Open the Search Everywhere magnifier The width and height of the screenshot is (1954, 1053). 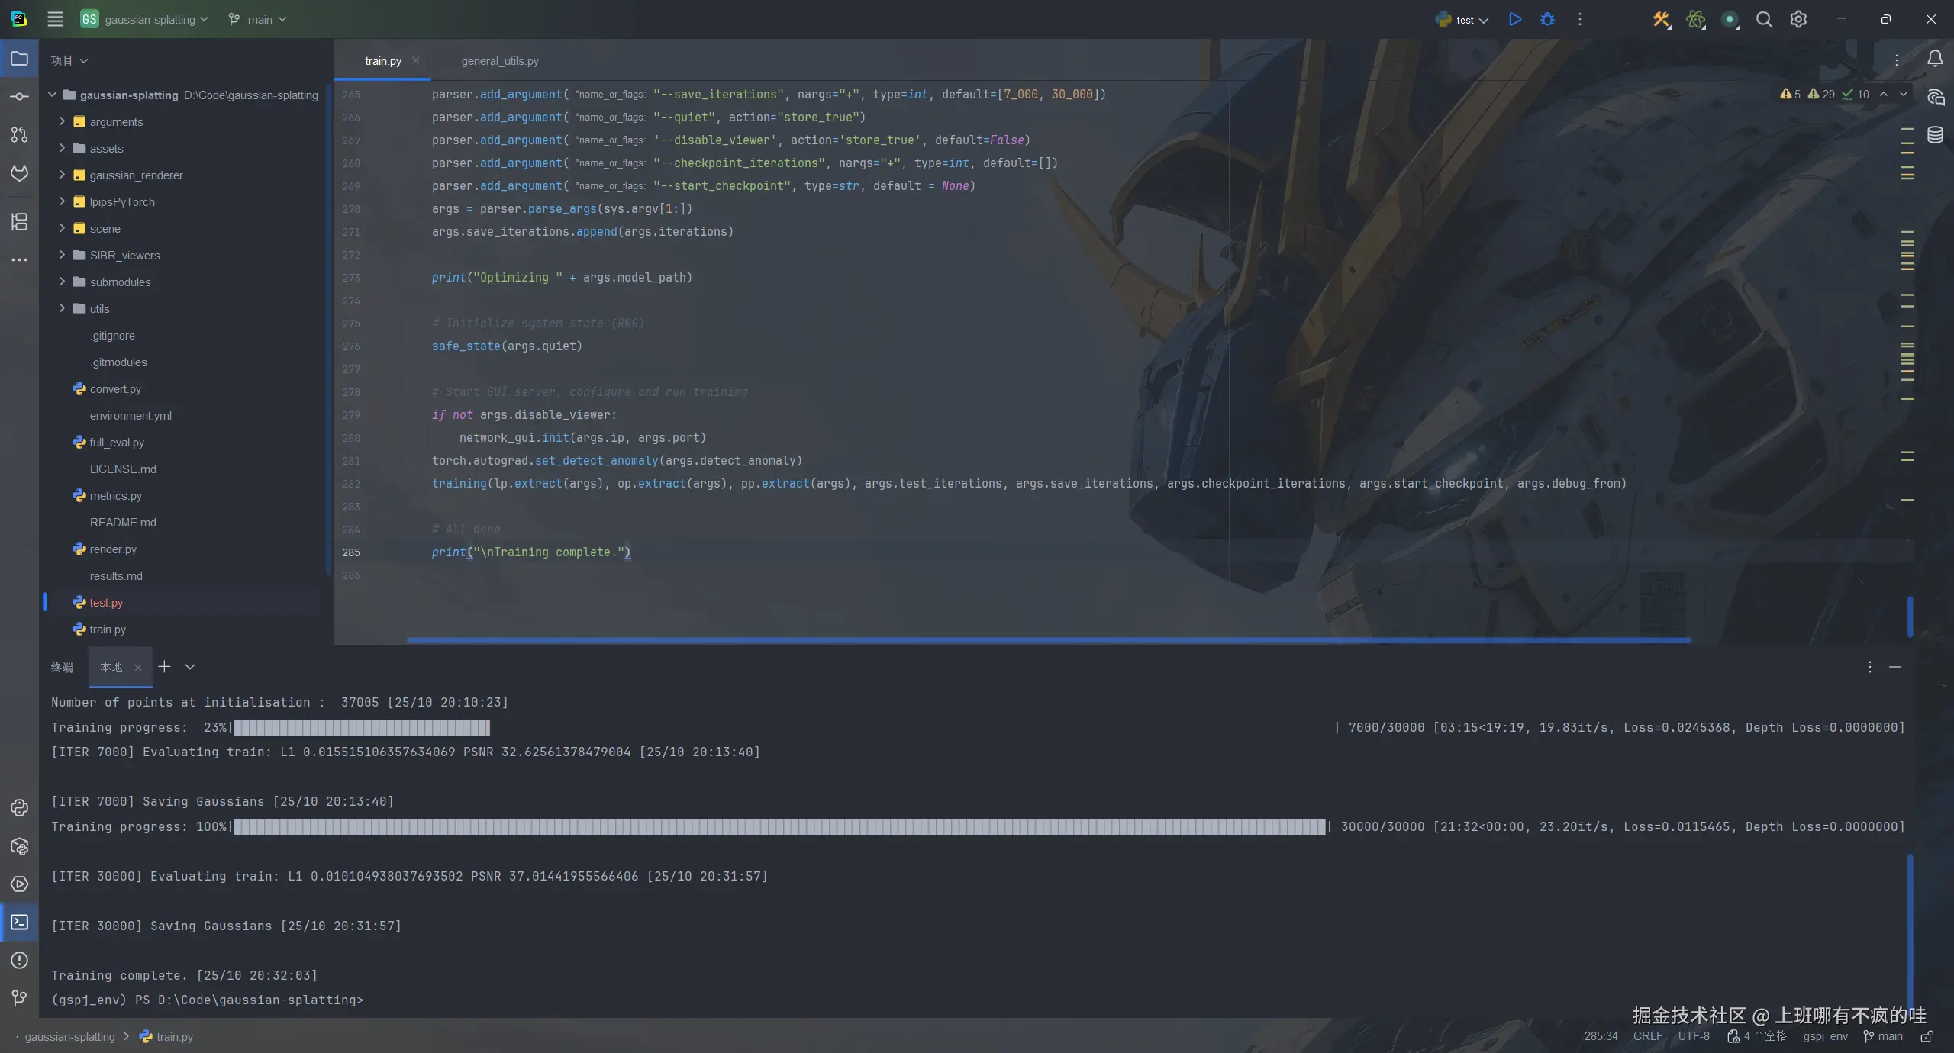(x=1764, y=20)
